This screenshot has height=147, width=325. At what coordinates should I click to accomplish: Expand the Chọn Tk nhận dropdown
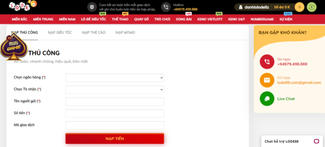pos(115,90)
